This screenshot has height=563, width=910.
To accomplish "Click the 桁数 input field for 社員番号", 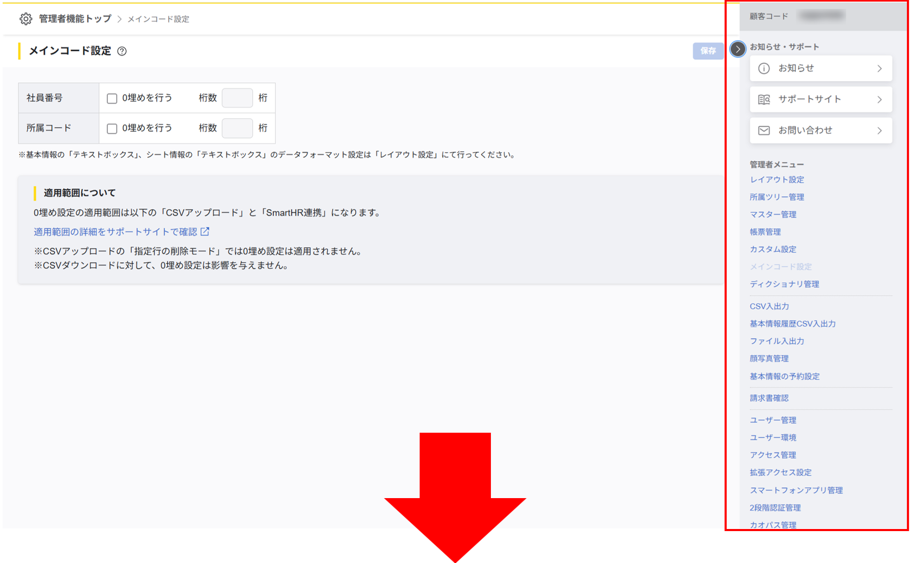I will point(237,98).
